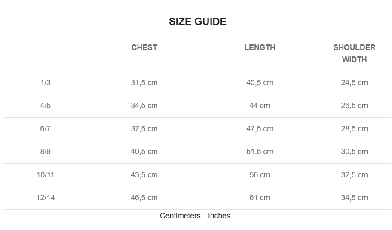The image size is (392, 230).
Task: Click the 44 cm length value
Action: click(260, 106)
